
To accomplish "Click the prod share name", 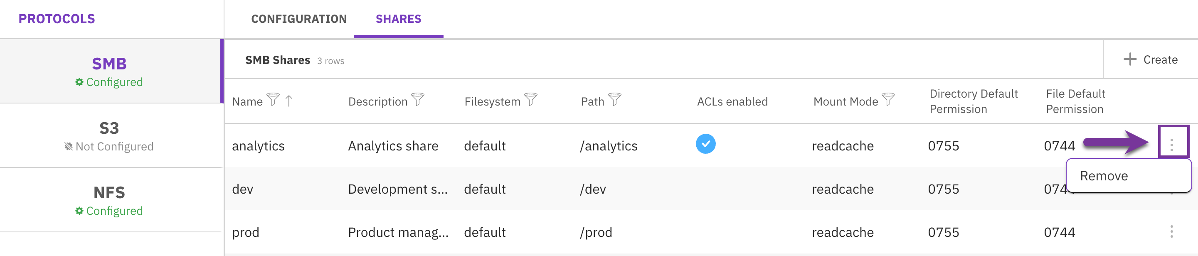I will click(246, 232).
